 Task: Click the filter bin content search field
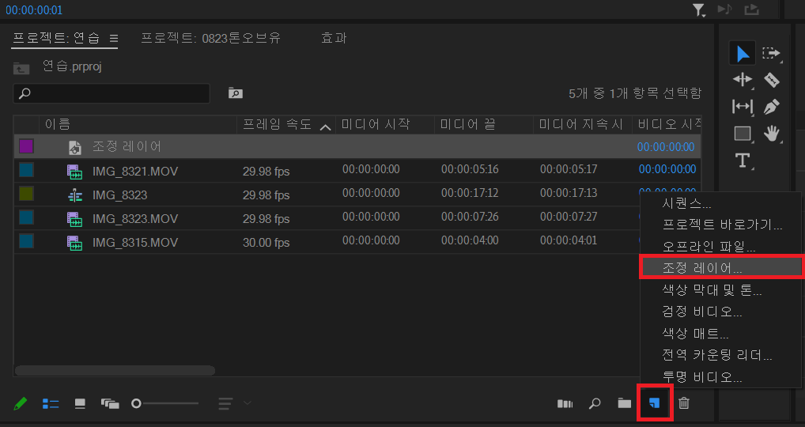(111, 93)
